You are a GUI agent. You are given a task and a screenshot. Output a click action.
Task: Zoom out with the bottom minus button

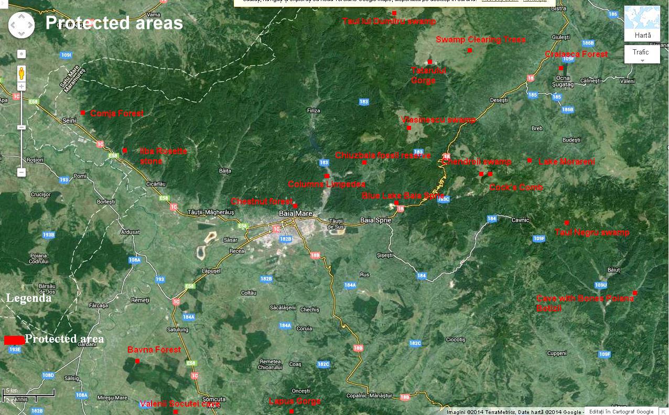click(x=21, y=172)
